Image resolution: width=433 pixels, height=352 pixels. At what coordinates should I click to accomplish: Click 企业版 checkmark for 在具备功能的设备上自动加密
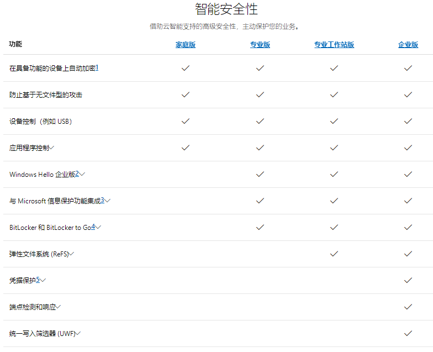coord(408,68)
